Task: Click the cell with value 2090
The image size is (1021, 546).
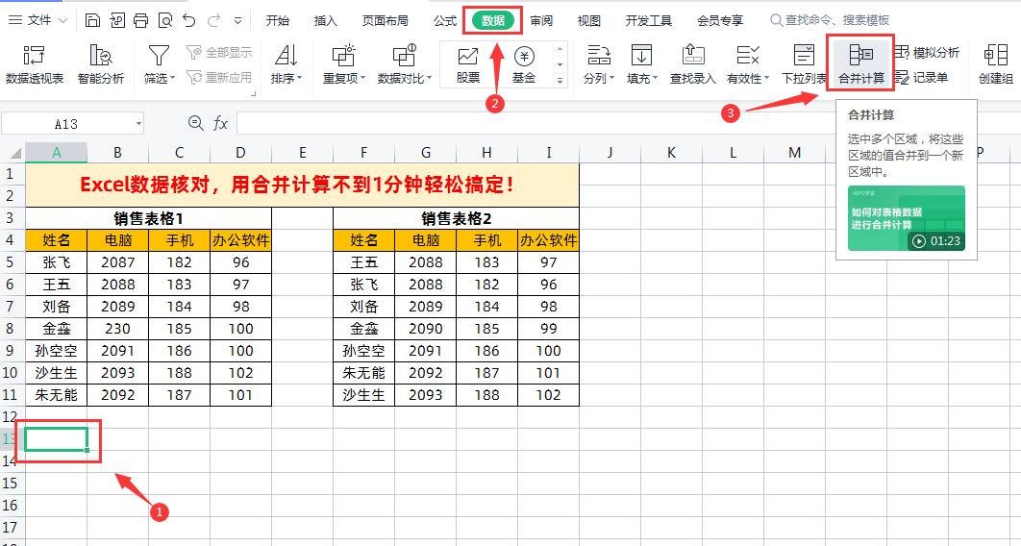Action: tap(426, 329)
